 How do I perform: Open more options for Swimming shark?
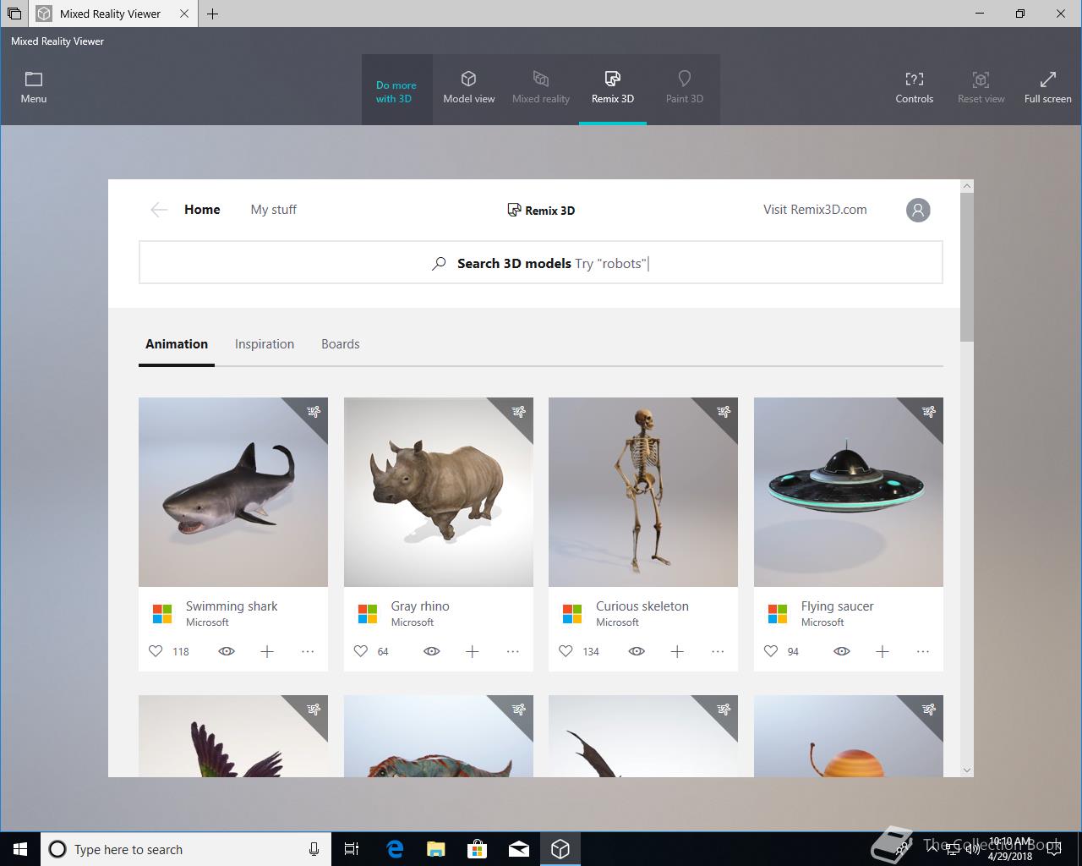[x=308, y=651]
